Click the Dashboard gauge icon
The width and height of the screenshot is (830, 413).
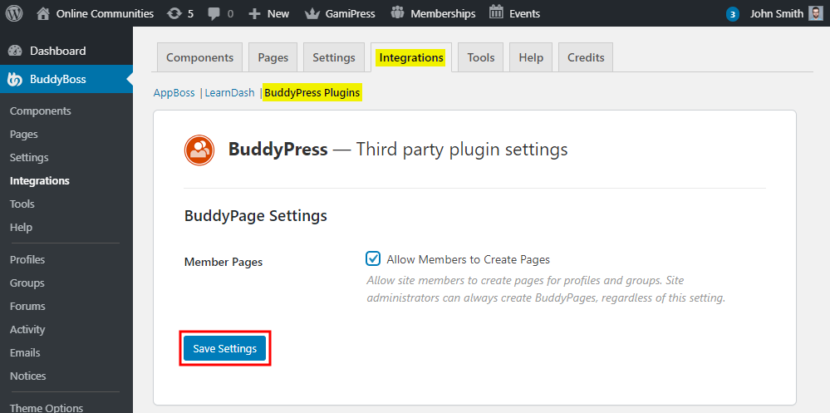[15, 51]
